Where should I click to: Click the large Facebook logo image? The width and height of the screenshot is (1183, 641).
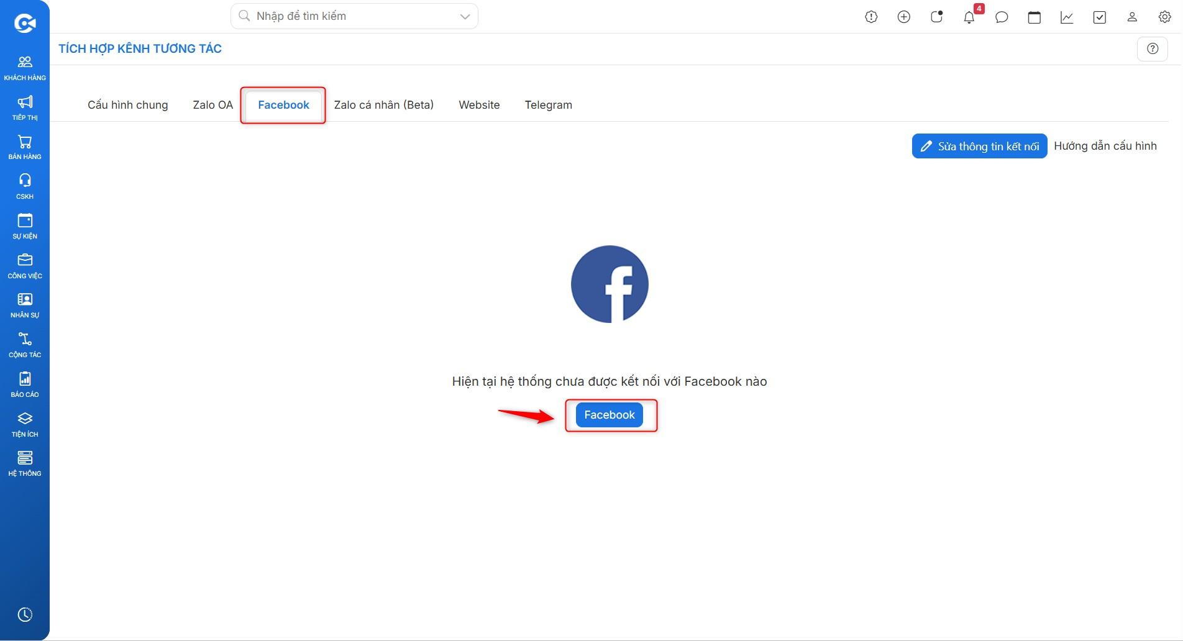[610, 284]
